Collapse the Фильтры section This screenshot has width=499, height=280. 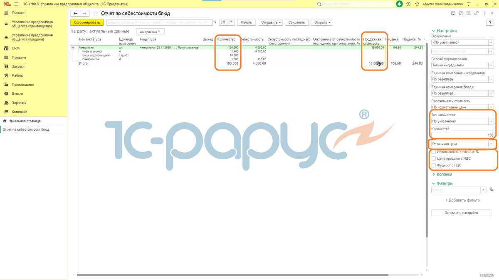[443, 183]
